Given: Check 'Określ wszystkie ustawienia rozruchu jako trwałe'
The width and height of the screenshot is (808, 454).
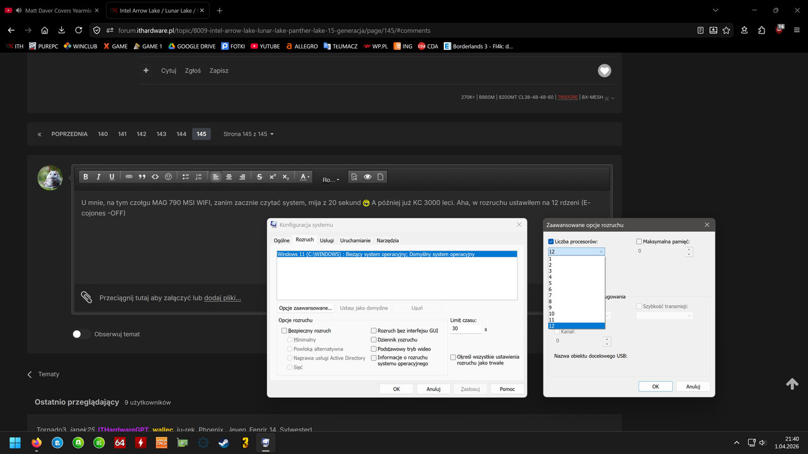Looking at the screenshot, I should click(453, 357).
